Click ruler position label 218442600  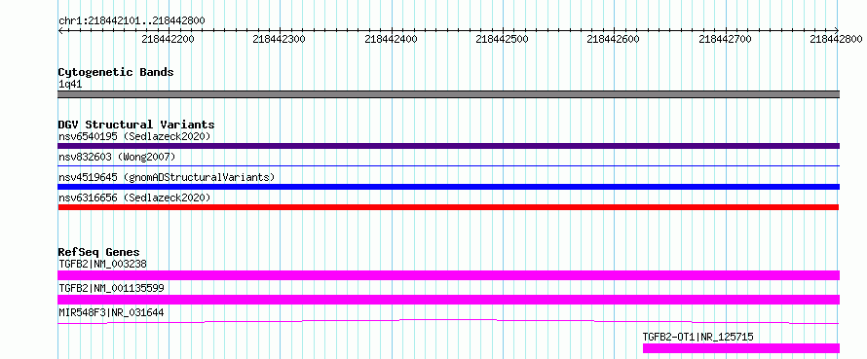(x=614, y=39)
